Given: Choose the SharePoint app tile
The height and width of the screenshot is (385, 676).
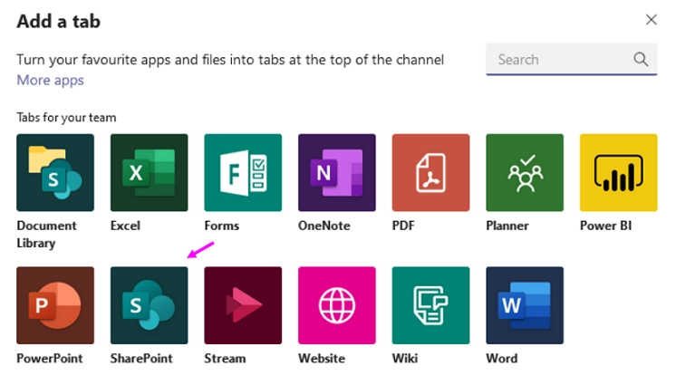Looking at the screenshot, I should 150,305.
